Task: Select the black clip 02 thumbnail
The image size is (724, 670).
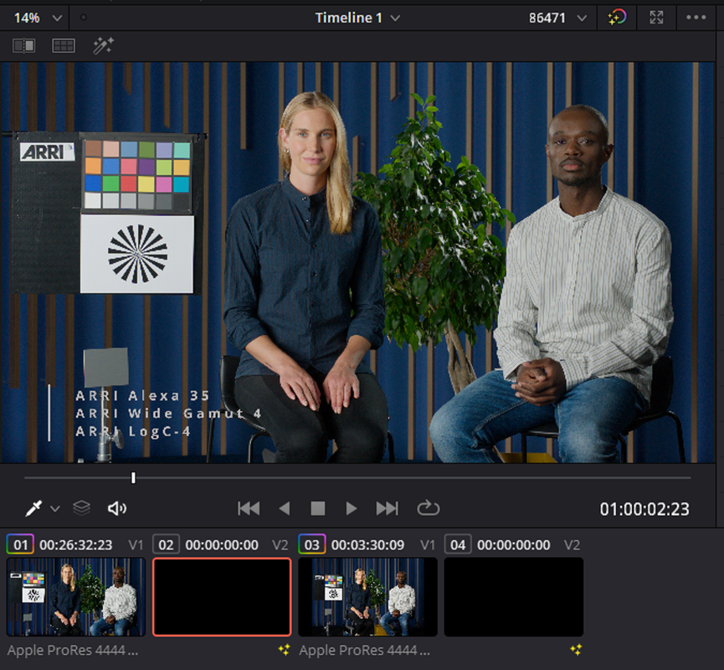Action: point(222,597)
